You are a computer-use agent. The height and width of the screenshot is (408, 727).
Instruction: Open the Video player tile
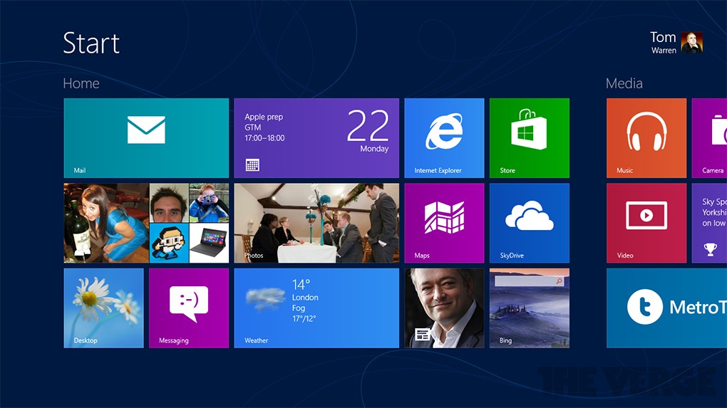coord(646,223)
